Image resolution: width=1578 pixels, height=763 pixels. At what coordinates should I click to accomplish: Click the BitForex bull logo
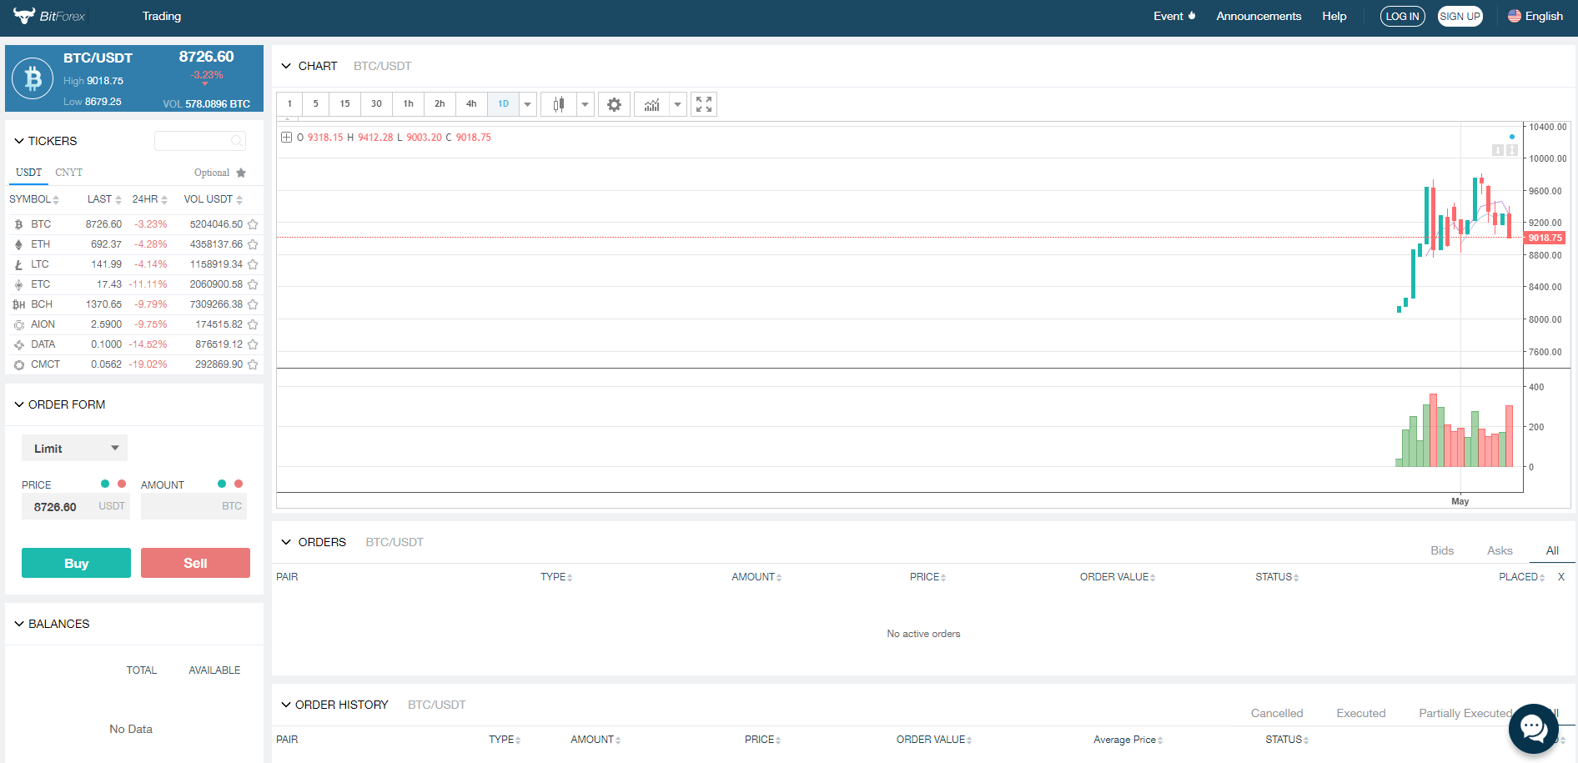click(24, 15)
